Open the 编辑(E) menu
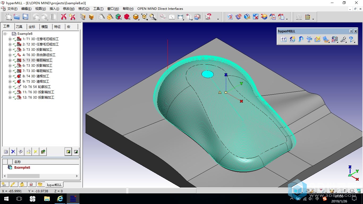This screenshot has height=204, width=363. (x=26, y=9)
